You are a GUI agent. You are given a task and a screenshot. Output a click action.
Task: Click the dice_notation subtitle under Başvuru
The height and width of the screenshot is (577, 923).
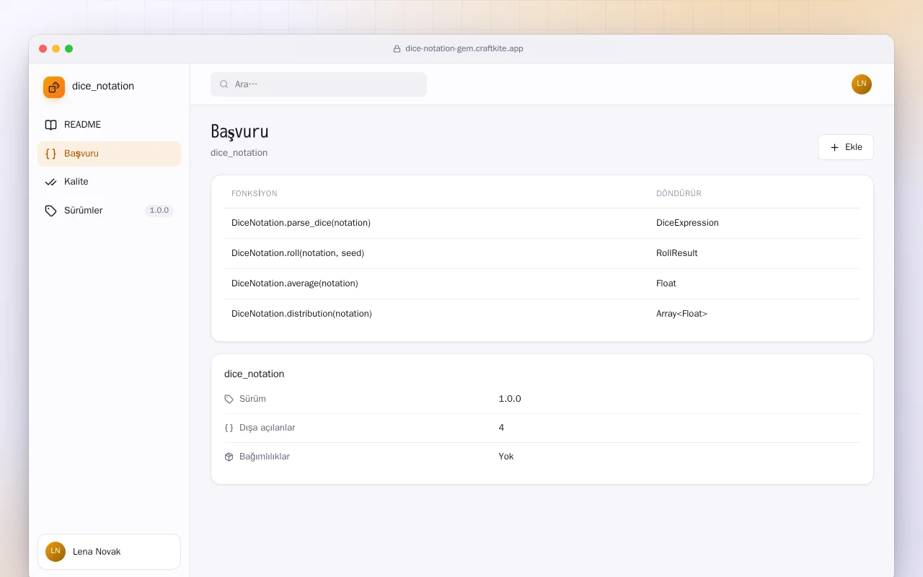coord(239,153)
